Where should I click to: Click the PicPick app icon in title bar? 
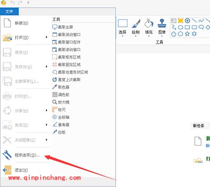click(x=3, y=2)
